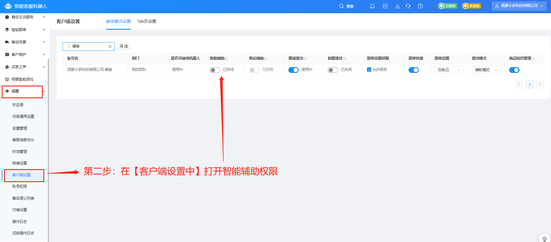The width and height of the screenshot is (551, 242).
Task: Expand the 售后主动服务 menu chevron
Action: (44, 17)
